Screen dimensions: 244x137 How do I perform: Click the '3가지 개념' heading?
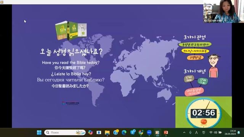[x=195, y=71]
